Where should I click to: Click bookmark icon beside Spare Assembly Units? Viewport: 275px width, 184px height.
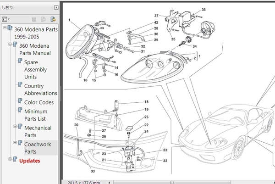click(x=20, y=61)
